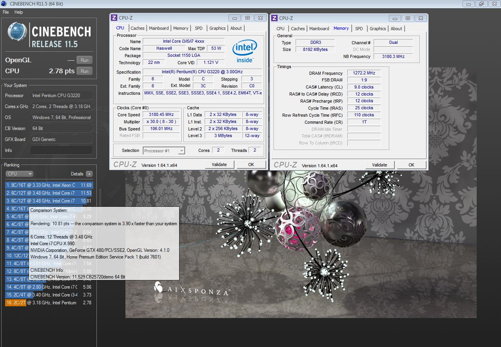Select ranking entry 8C/16T Intel Xeon 11.69

click(x=49, y=185)
